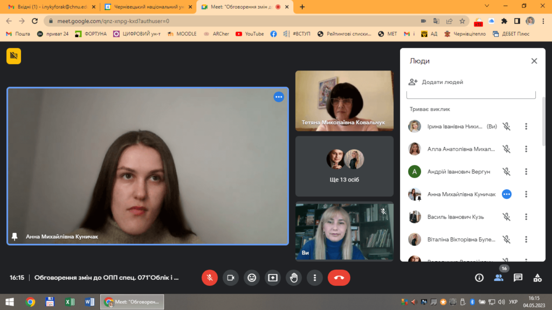This screenshot has height=310, width=552.
Task: Leave the call with red hang-up button
Action: pos(339,278)
